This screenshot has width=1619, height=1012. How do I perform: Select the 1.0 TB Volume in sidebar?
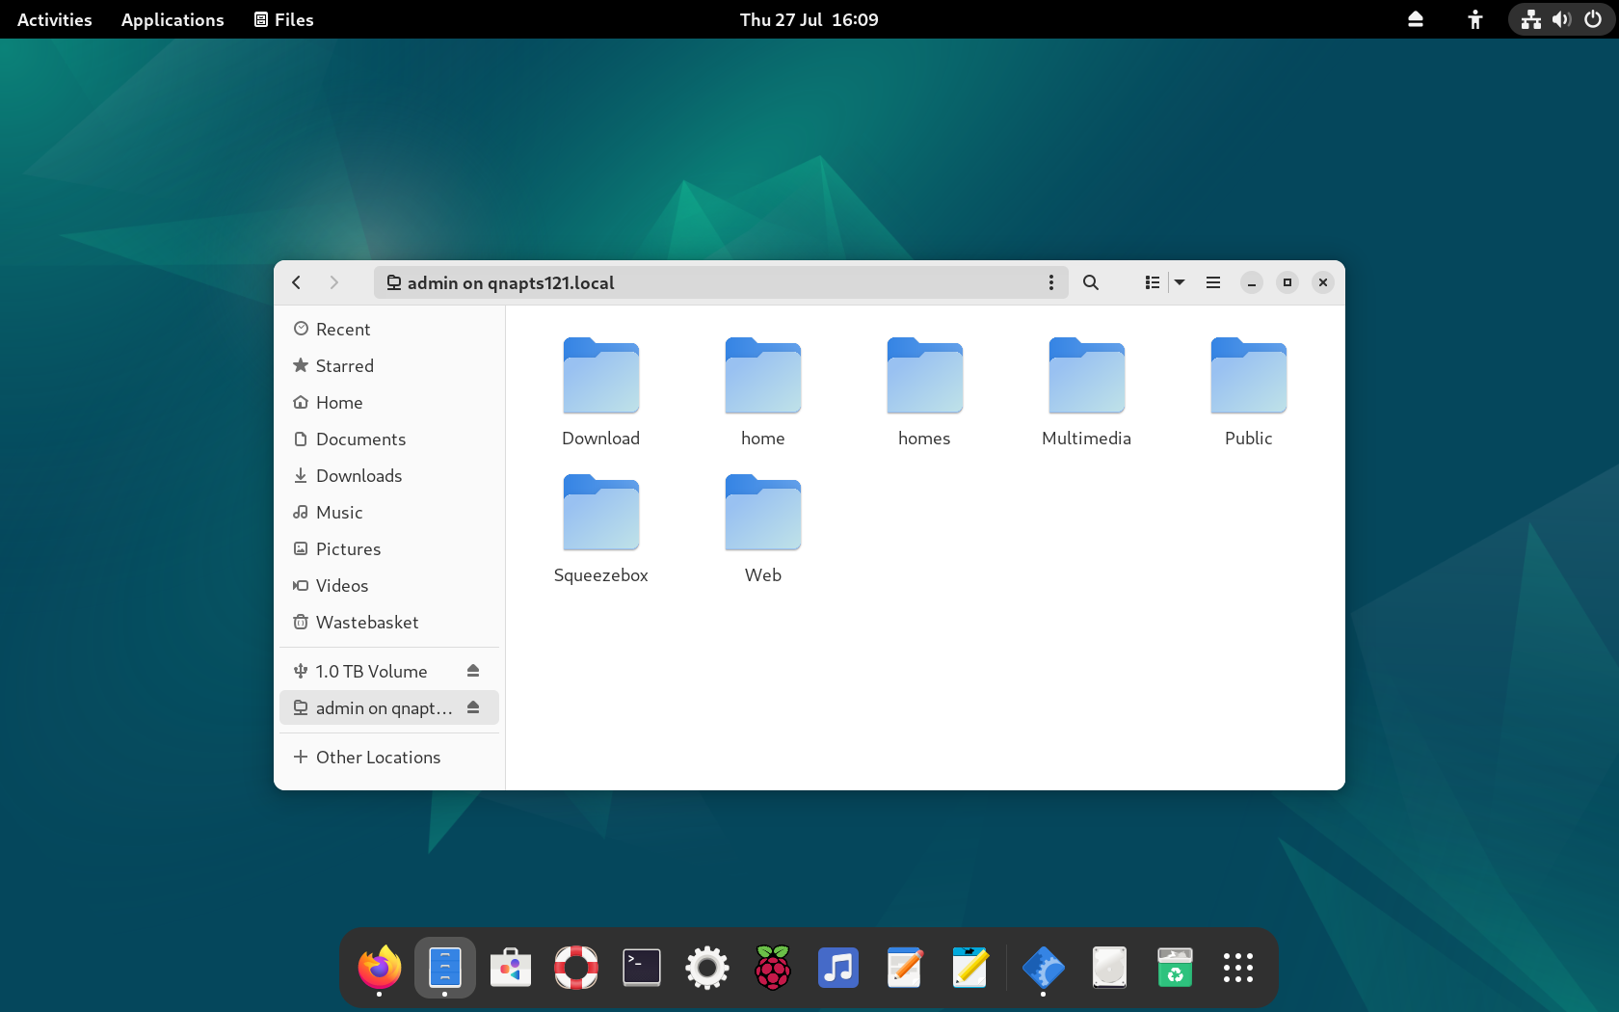[389, 672]
